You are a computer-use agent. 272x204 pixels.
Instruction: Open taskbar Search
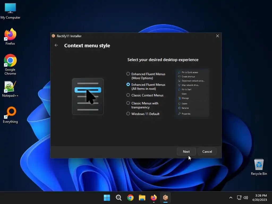(119, 198)
